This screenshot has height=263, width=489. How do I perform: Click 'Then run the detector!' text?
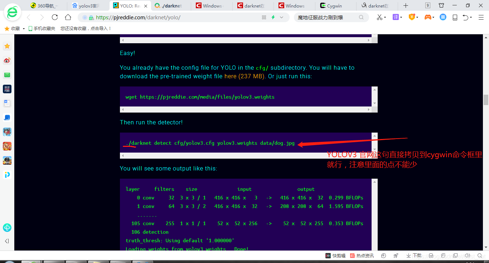151,122
